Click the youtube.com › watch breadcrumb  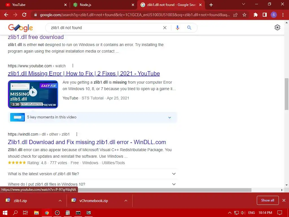point(37,66)
